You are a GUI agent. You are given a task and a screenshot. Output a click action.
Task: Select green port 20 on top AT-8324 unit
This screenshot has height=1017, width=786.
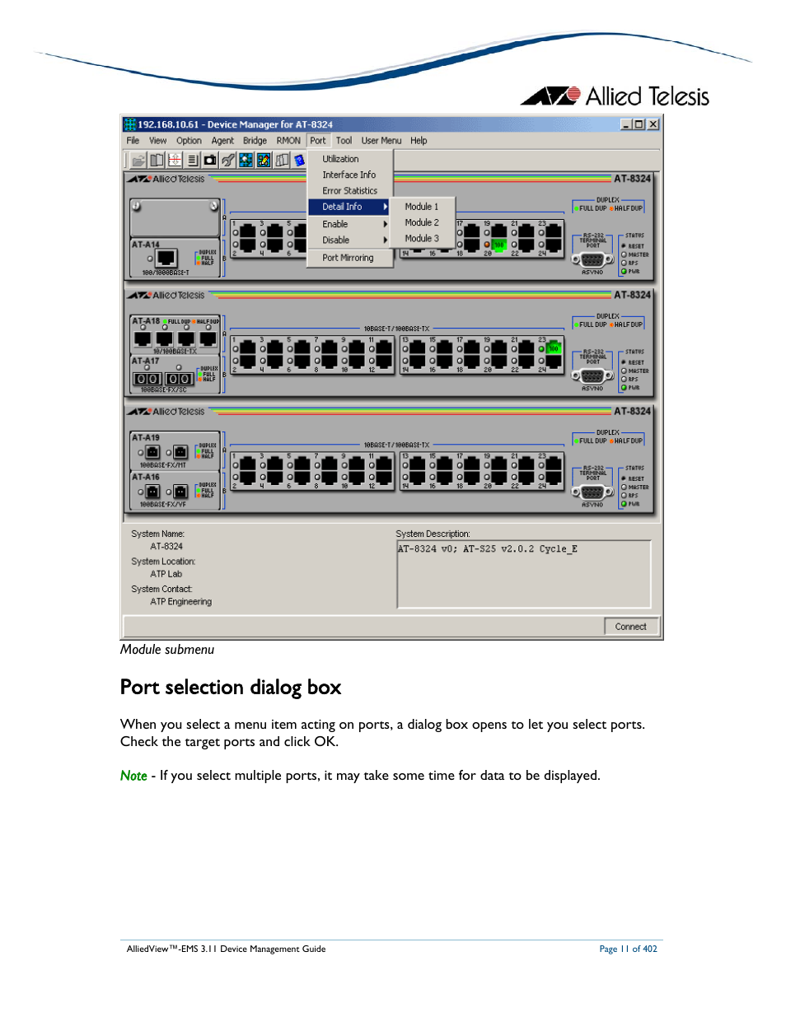coord(498,245)
